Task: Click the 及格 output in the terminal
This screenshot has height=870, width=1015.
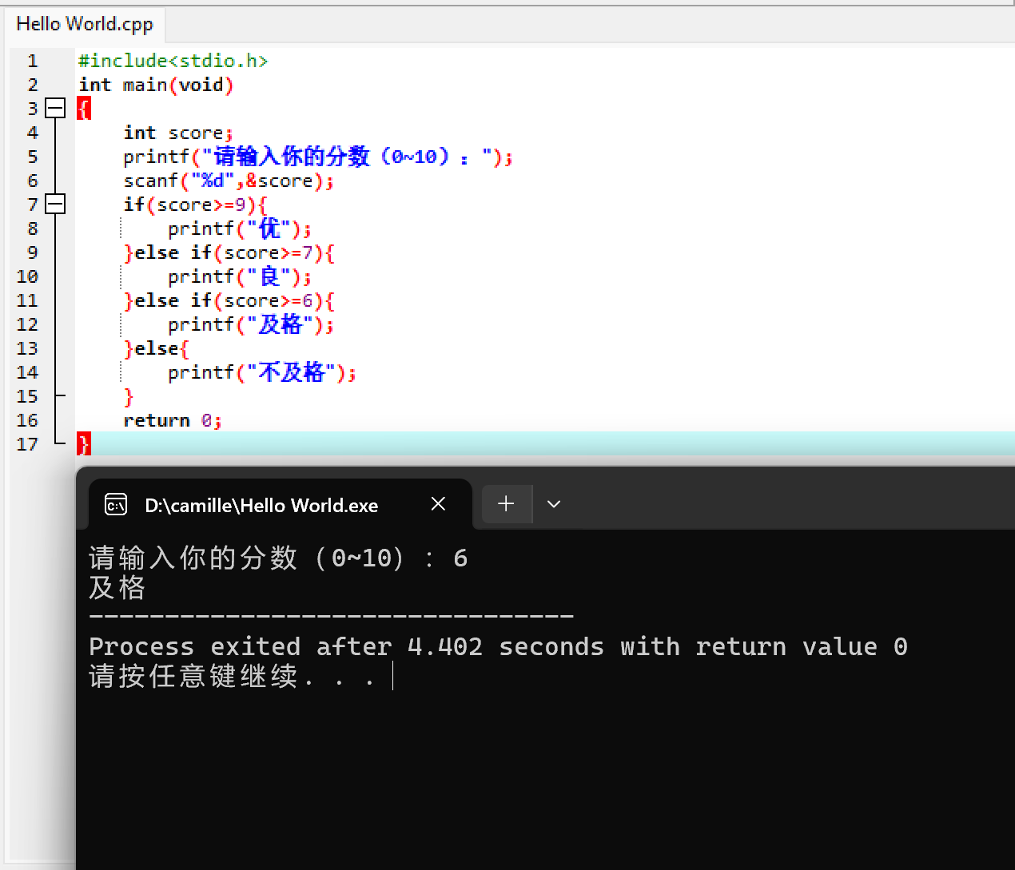Action: (116, 588)
